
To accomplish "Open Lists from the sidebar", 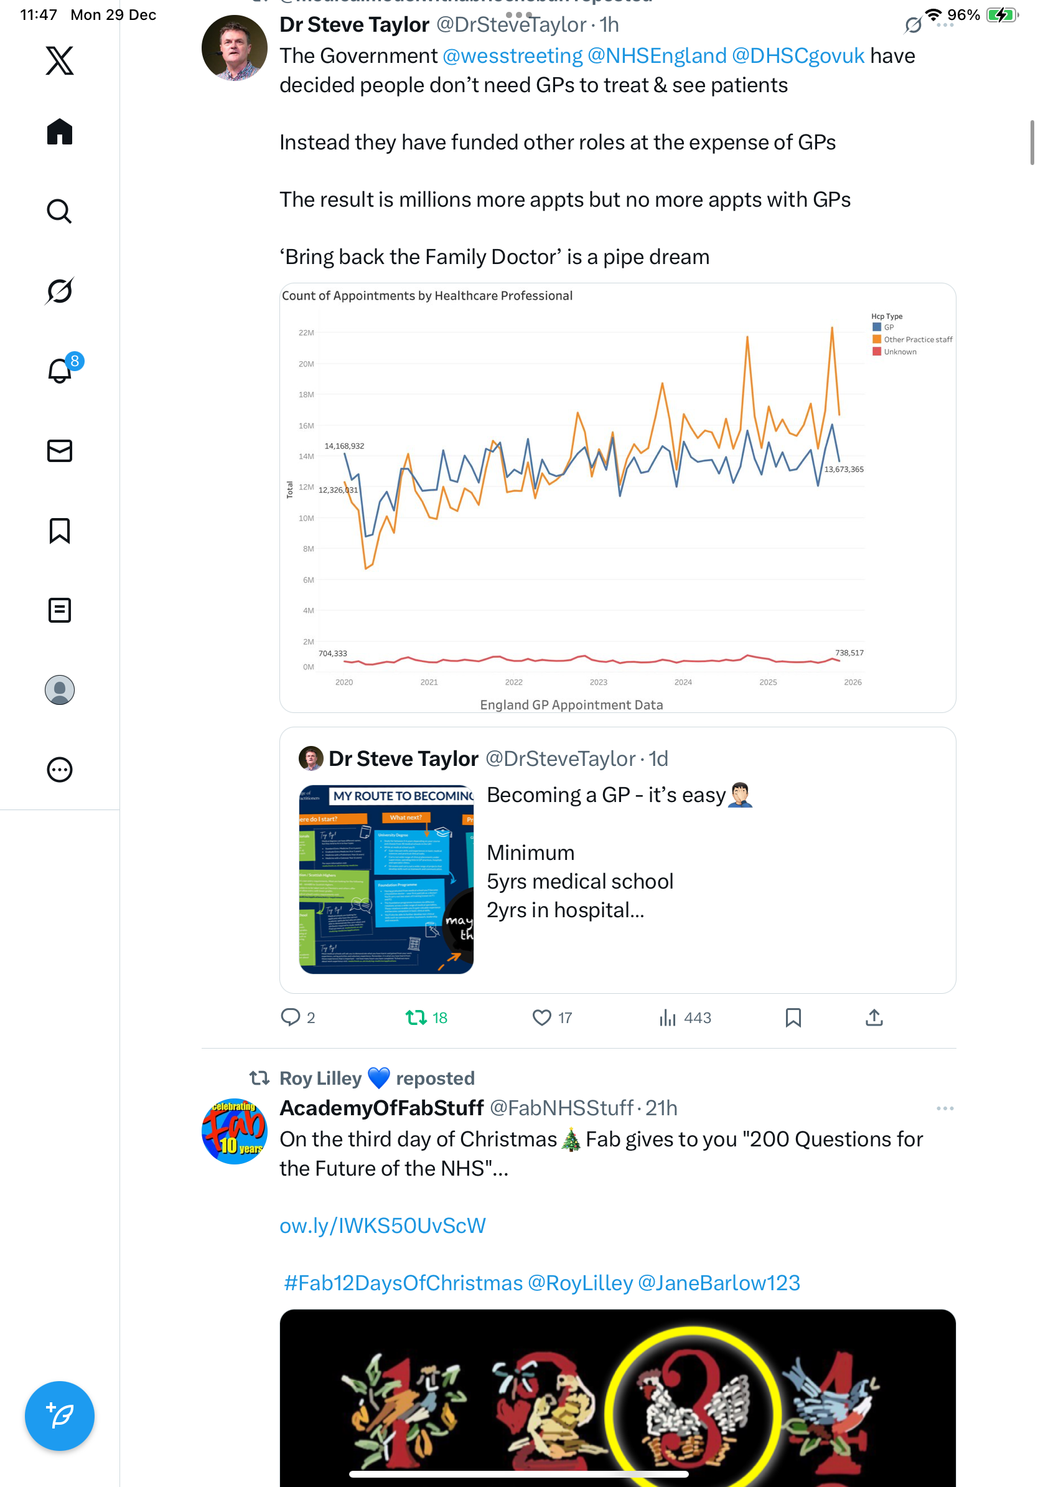I will tap(60, 610).
